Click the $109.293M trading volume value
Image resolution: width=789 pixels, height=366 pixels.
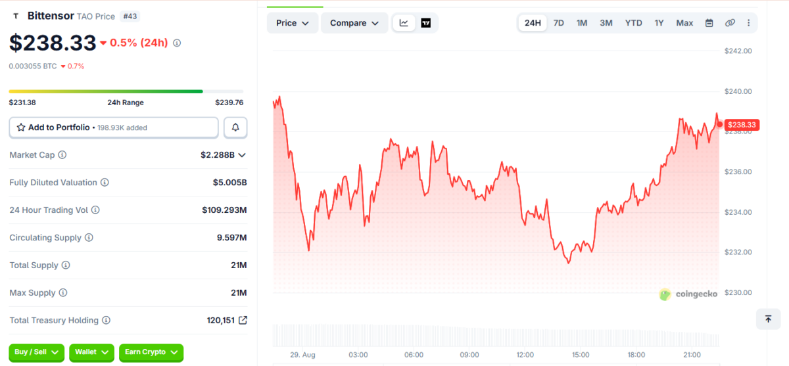pyautogui.click(x=224, y=210)
